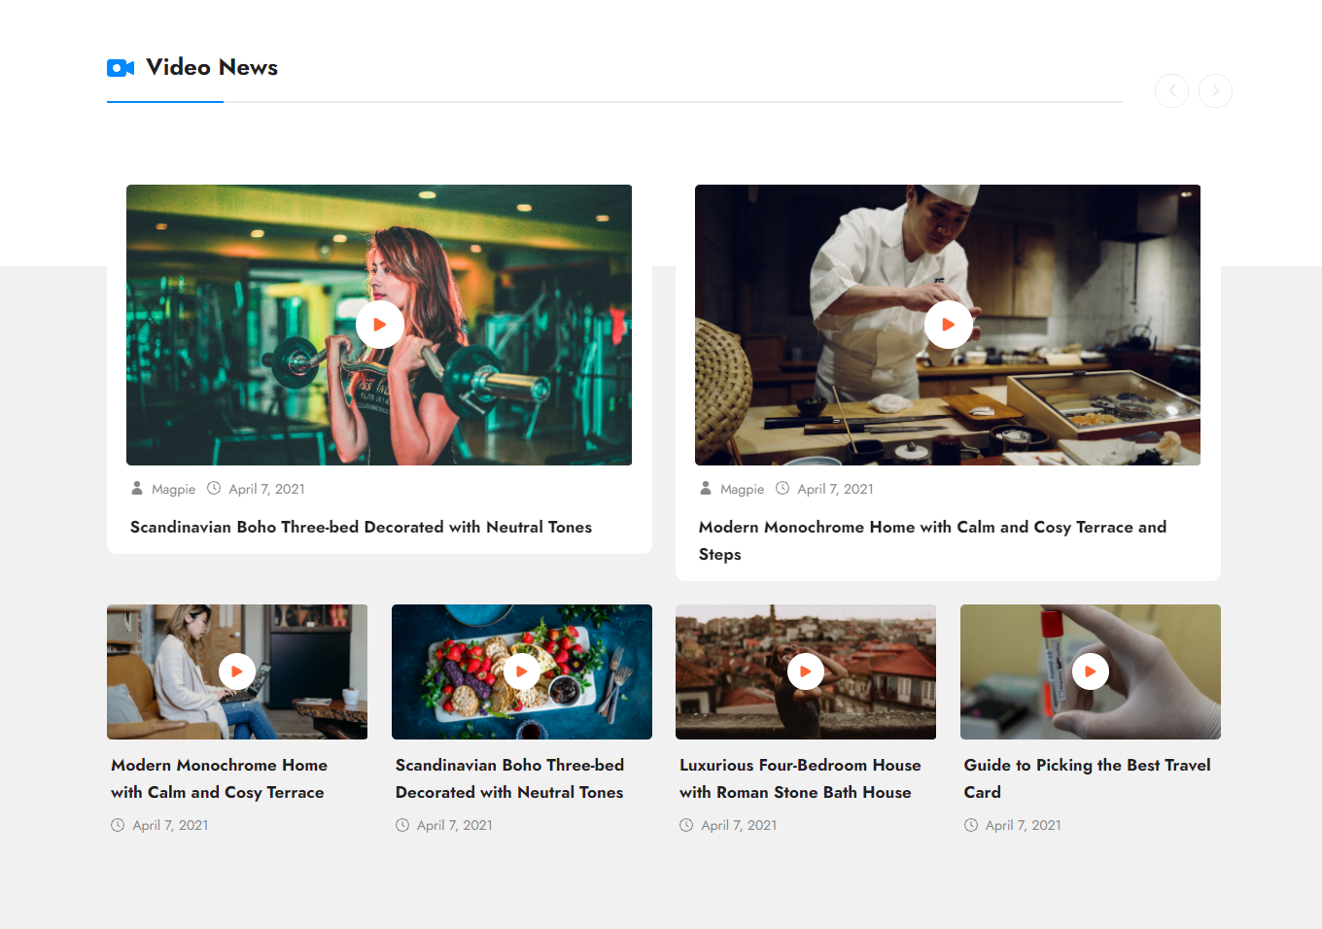
Task: Play the fruit platter video
Action: pos(521,671)
